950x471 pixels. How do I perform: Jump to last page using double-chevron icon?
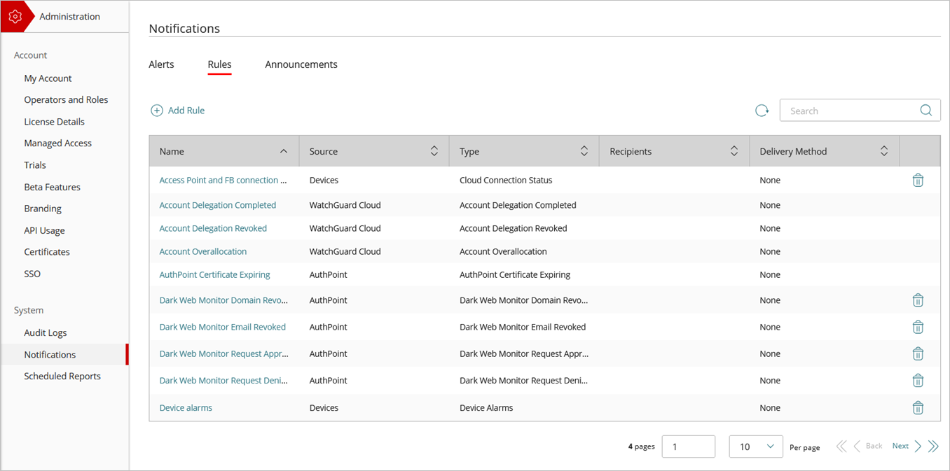coord(934,446)
